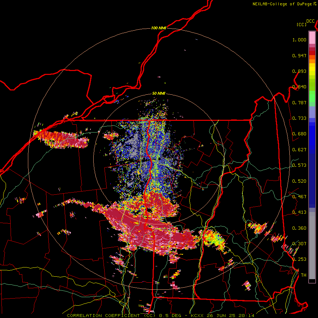Click the 0.520 scale value

299,181
